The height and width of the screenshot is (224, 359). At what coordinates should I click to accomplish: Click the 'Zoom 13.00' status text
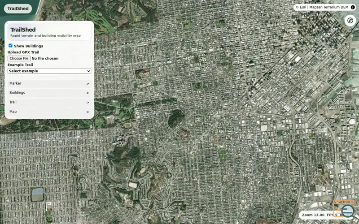coord(313,215)
